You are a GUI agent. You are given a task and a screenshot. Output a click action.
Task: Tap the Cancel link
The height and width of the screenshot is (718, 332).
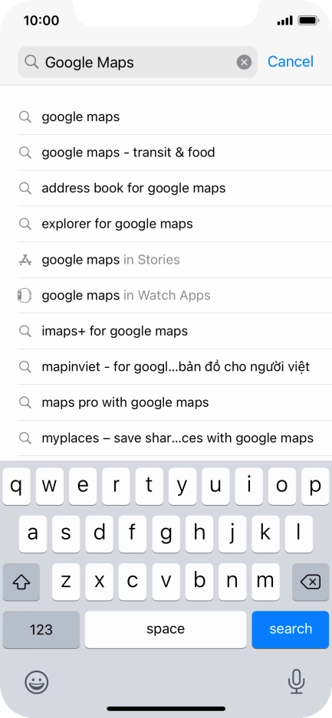click(291, 62)
